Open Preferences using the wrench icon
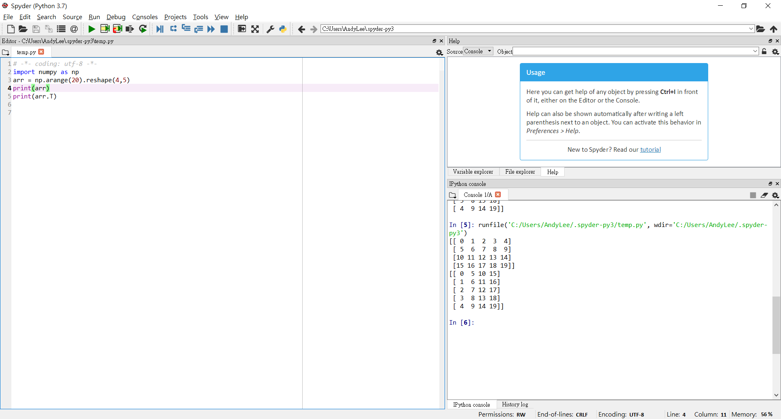Viewport: 781px width, 419px height. (270, 29)
